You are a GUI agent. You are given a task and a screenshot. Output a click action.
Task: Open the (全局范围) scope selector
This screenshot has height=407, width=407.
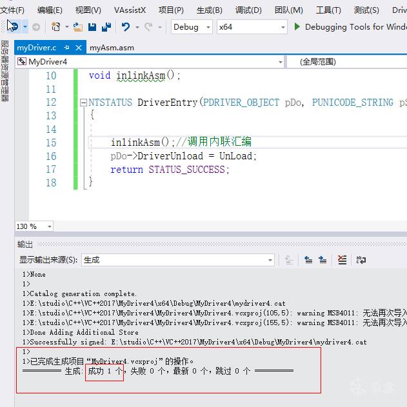[346, 62]
